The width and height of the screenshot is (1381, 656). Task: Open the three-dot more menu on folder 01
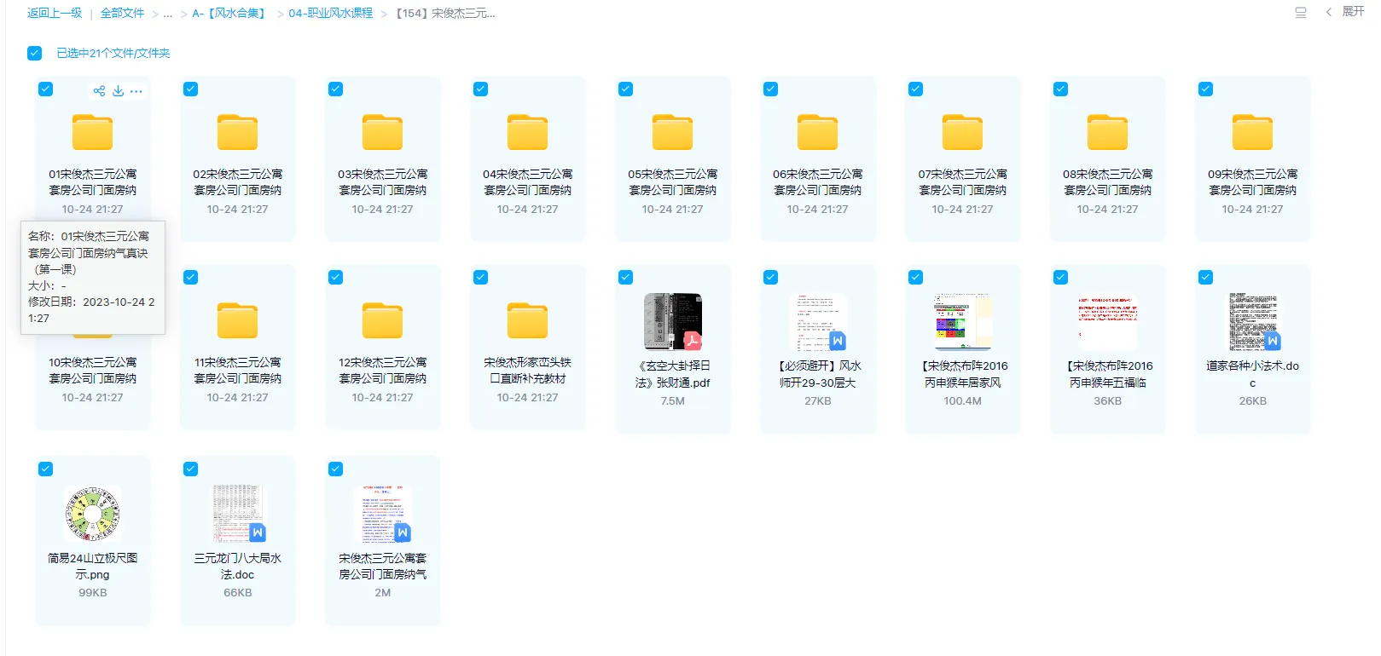click(136, 91)
